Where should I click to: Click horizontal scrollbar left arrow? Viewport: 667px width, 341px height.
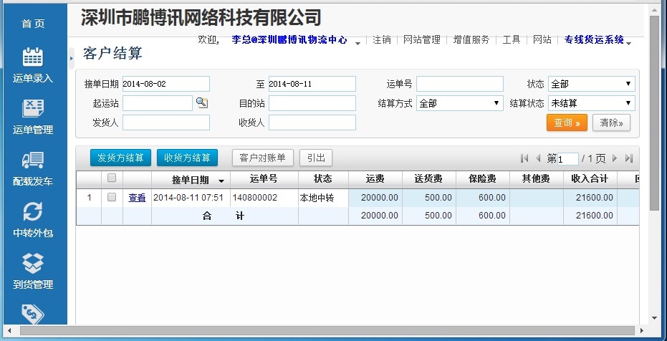click(9, 330)
